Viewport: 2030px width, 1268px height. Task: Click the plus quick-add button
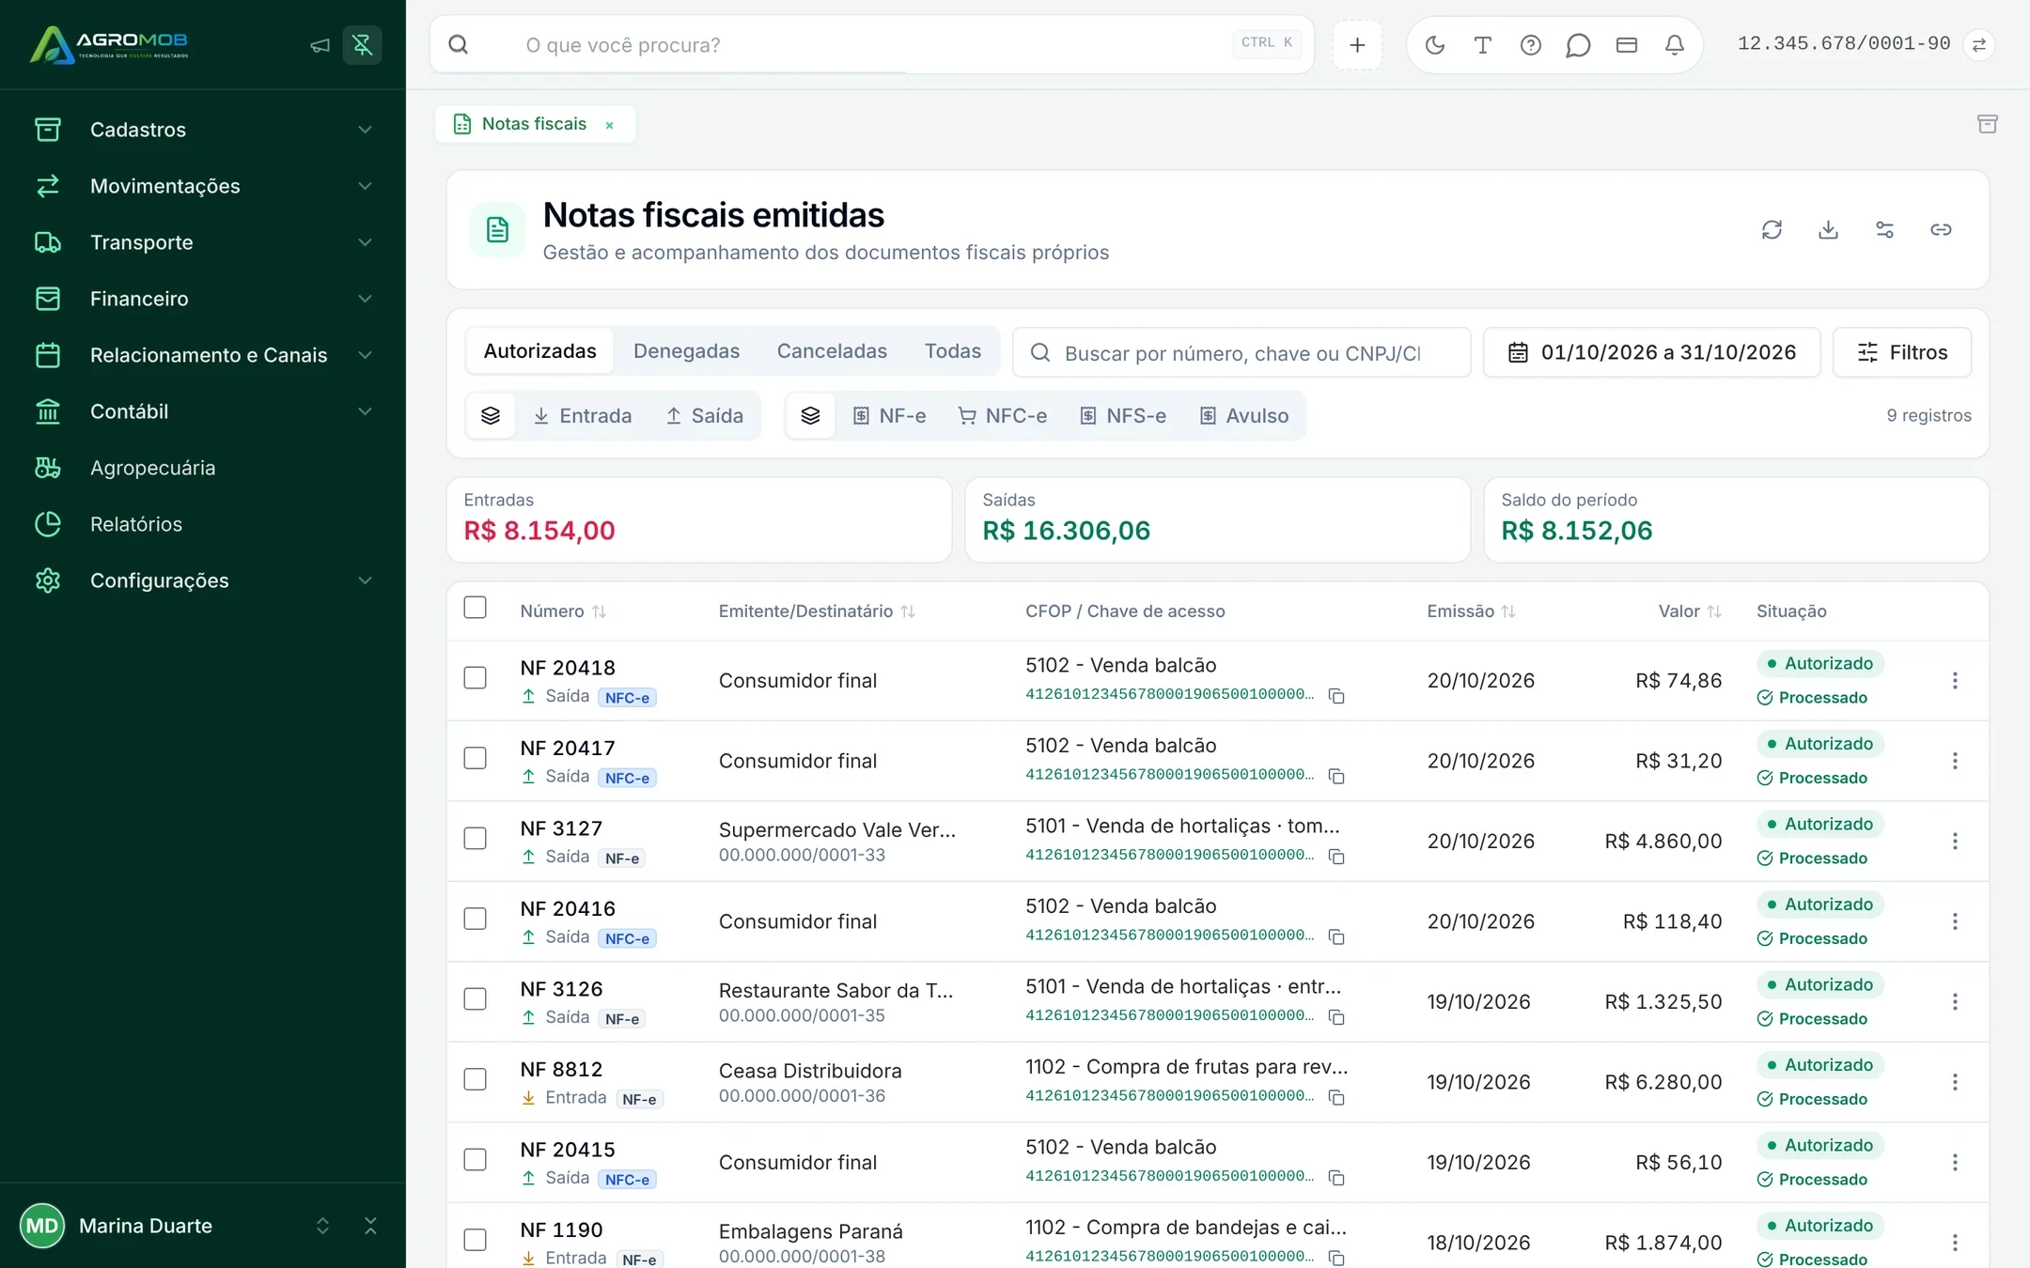[1357, 45]
